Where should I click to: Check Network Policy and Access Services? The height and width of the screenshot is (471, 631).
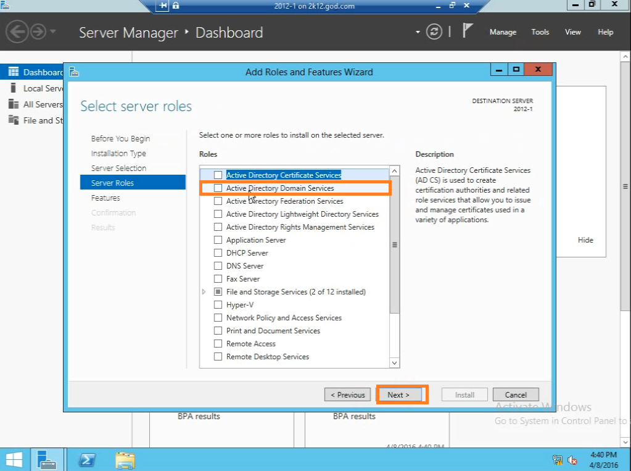(x=218, y=318)
